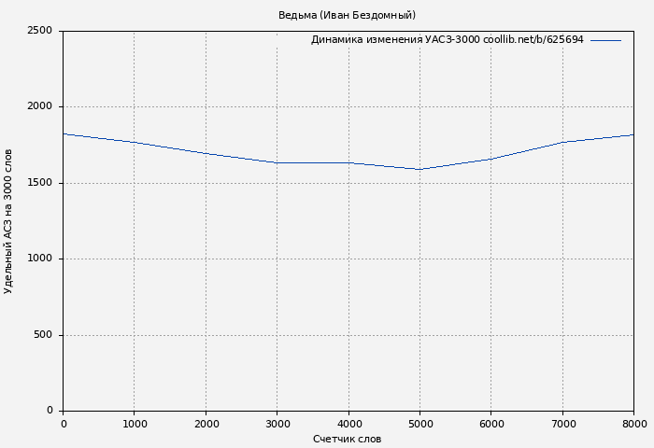Click the 5000 tick label on the x-axis

[x=419, y=424]
